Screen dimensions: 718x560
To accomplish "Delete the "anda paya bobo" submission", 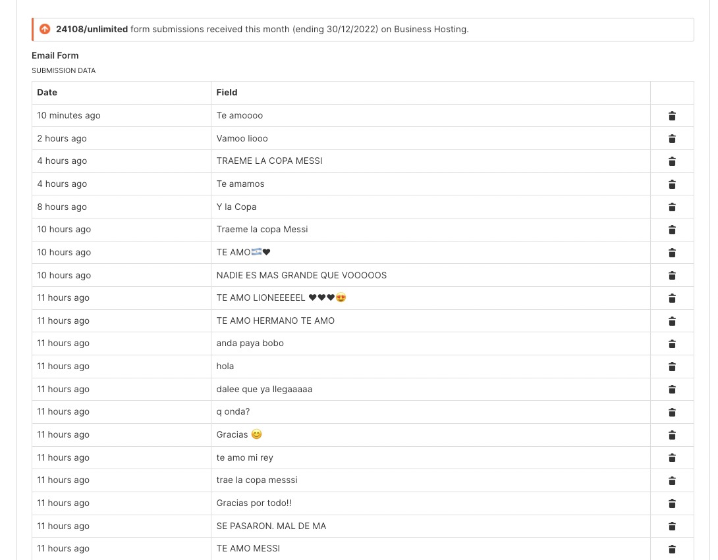I will point(672,344).
